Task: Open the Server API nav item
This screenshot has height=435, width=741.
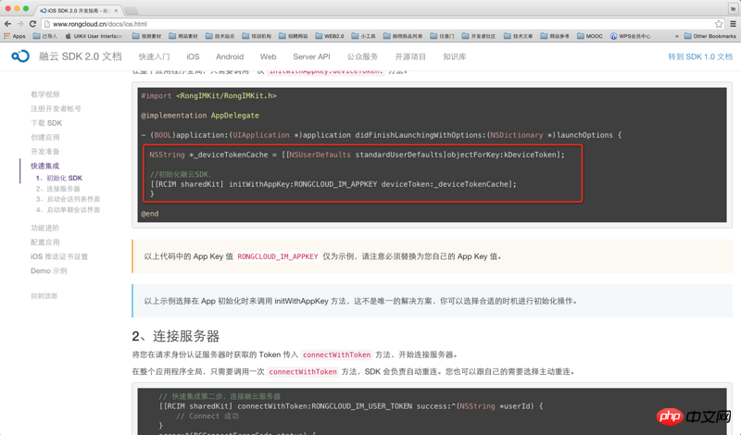Action: pyautogui.click(x=311, y=56)
